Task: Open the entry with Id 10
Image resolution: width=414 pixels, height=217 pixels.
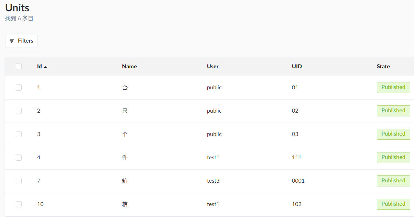Action: [40, 204]
